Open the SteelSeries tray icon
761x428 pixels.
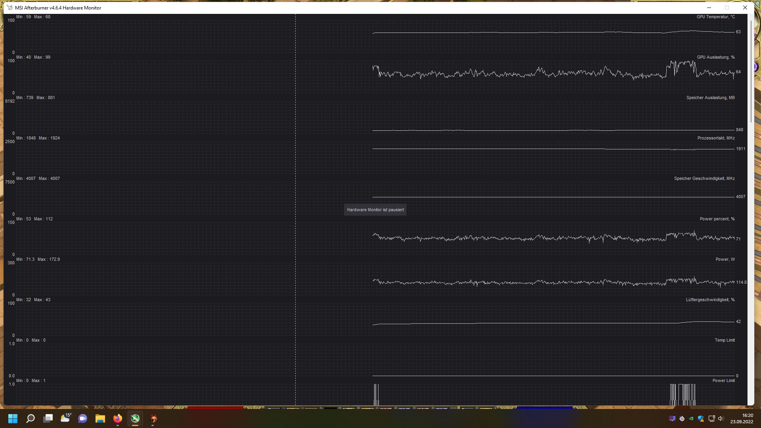(x=682, y=418)
